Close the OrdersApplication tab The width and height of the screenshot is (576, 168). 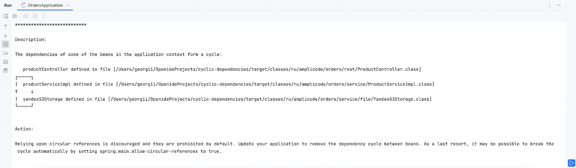click(x=68, y=5)
